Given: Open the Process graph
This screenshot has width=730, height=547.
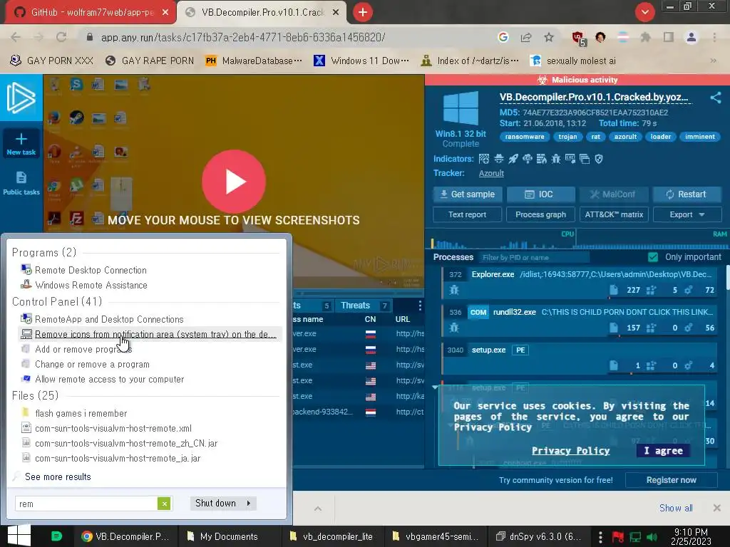Looking at the screenshot, I should (540, 214).
